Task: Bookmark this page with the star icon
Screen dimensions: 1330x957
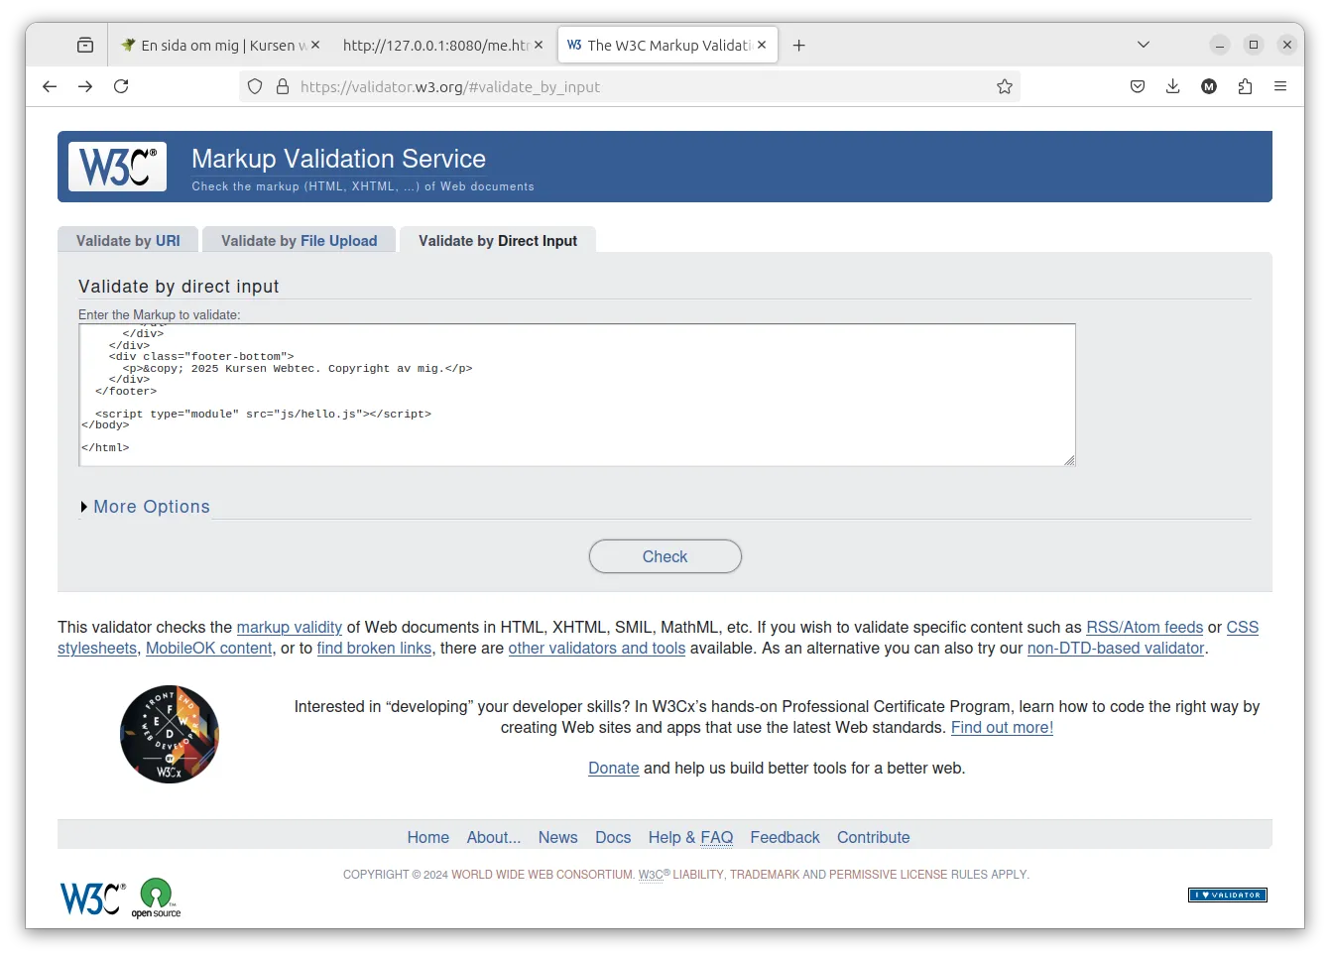Action: click(x=1005, y=86)
